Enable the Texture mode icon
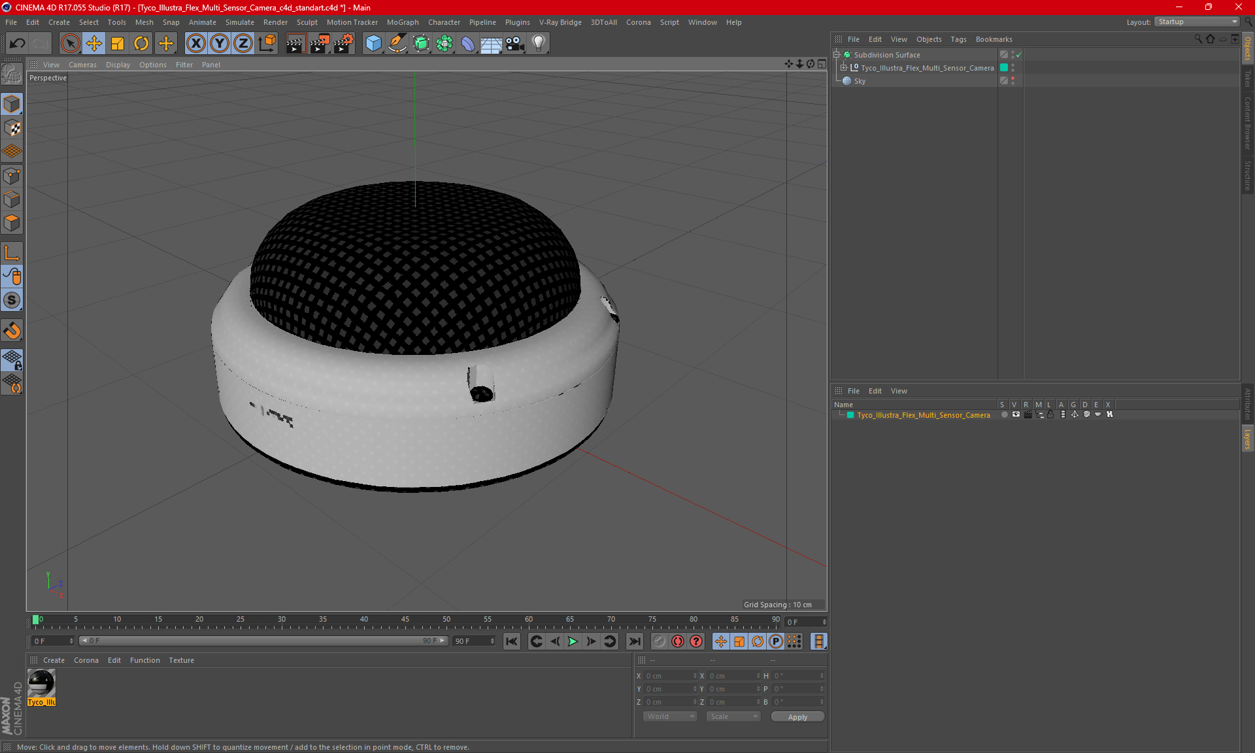Image resolution: width=1255 pixels, height=753 pixels. click(x=12, y=128)
